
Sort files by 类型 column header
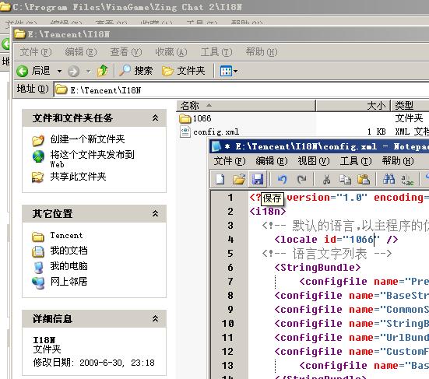point(410,106)
